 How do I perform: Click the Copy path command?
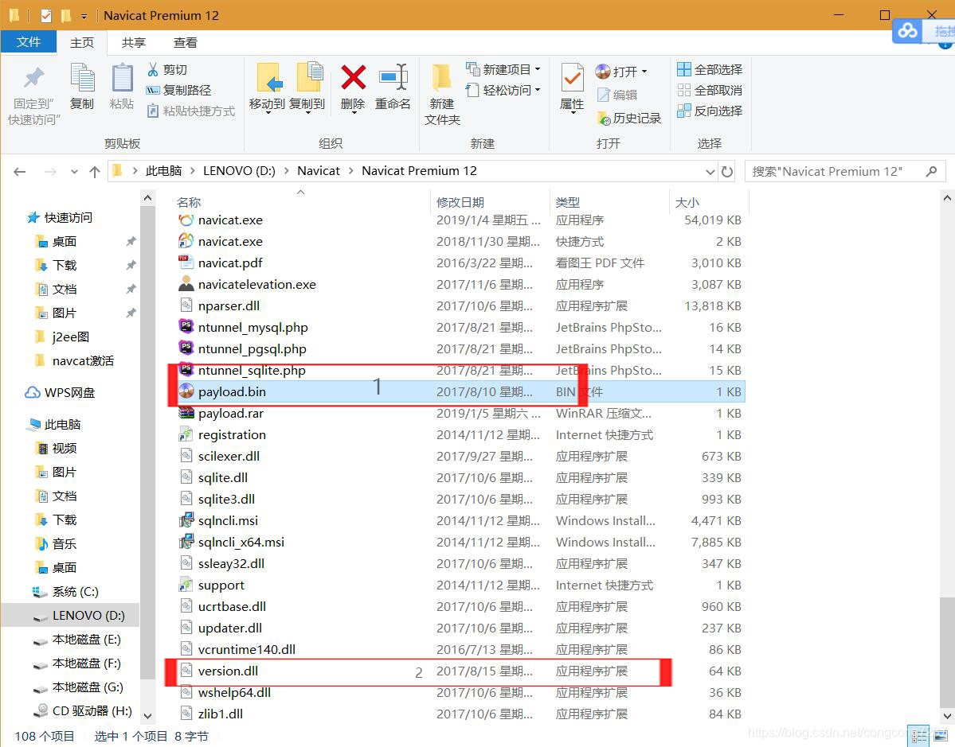click(179, 90)
